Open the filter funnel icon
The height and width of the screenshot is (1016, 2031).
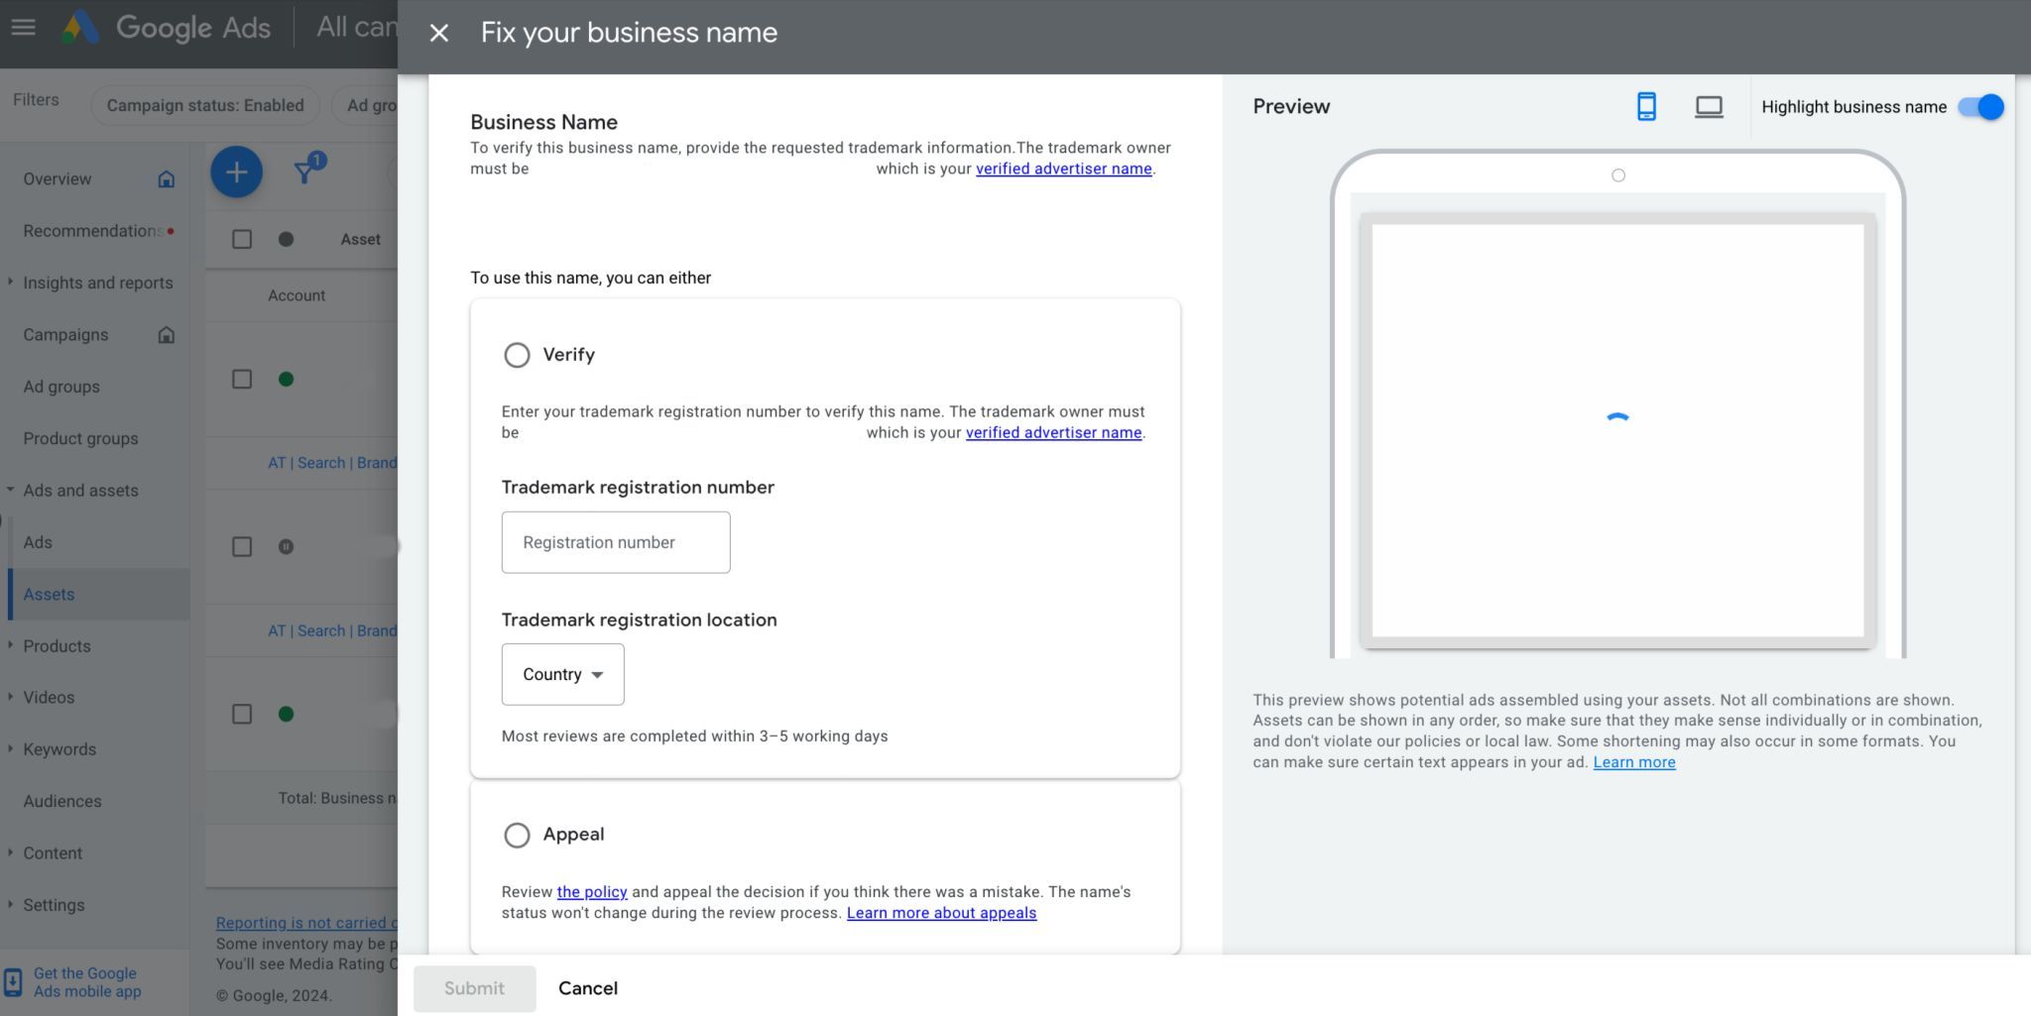tap(305, 172)
